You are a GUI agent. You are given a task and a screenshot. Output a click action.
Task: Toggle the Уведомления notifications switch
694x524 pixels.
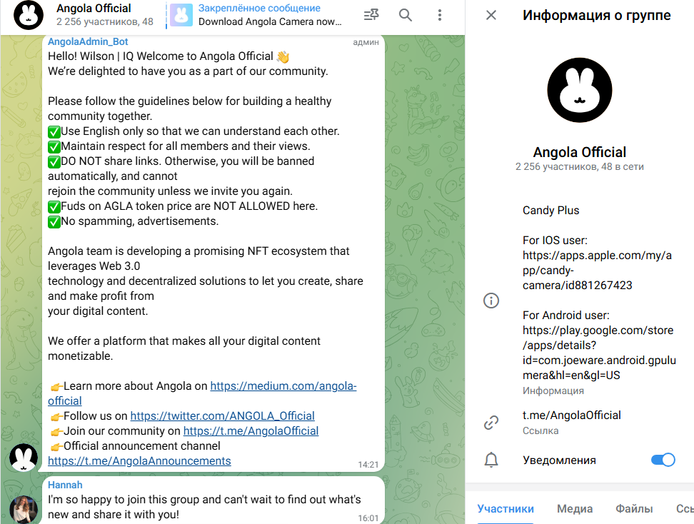pyautogui.click(x=663, y=460)
